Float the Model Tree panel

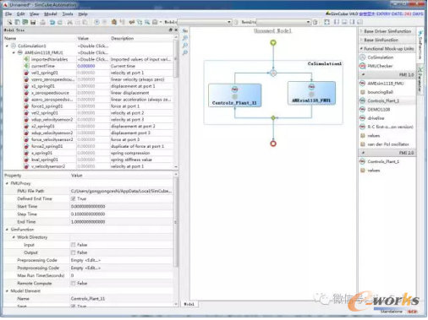pyautogui.click(x=170, y=30)
